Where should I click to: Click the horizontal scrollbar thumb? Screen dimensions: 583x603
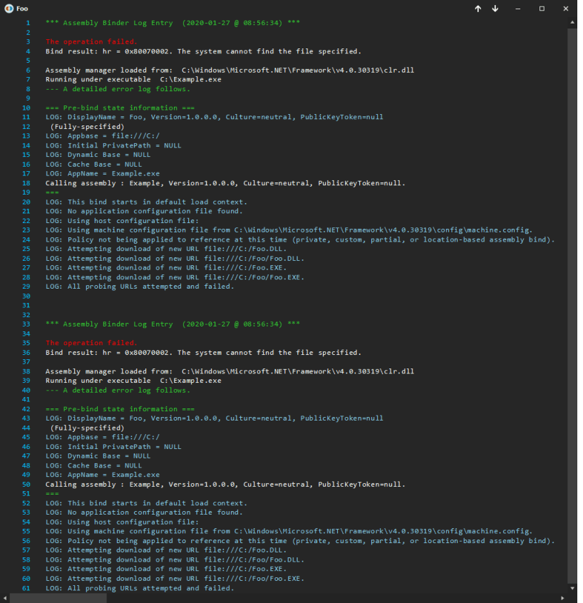[x=58, y=598]
